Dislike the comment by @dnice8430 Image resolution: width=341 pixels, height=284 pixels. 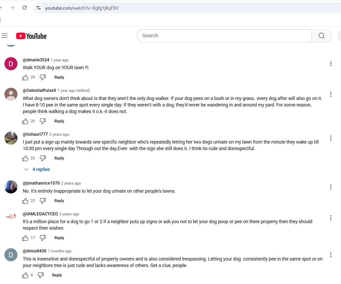click(41, 275)
